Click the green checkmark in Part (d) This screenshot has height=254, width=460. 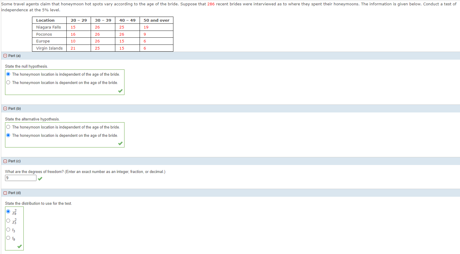[20, 246]
